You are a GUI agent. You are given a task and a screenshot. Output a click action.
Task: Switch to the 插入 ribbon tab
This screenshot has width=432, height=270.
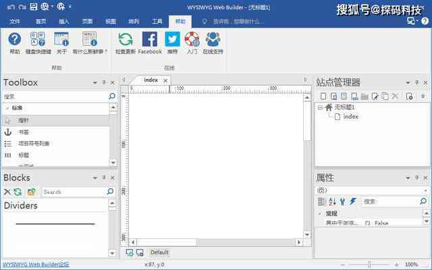(x=64, y=22)
